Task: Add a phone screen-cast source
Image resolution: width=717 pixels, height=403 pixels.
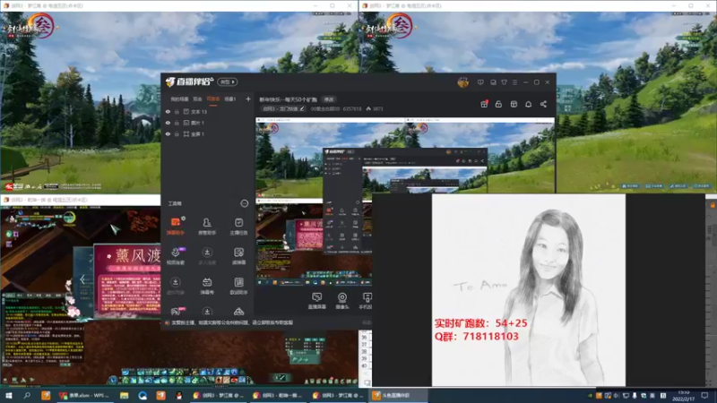Action: (x=366, y=301)
